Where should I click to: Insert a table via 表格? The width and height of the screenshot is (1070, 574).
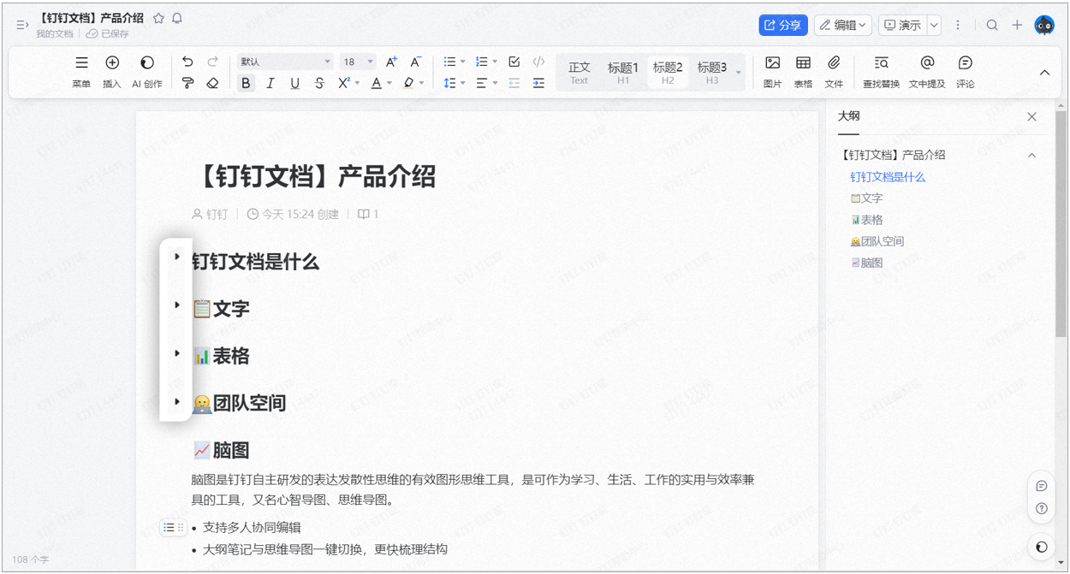coord(803,71)
